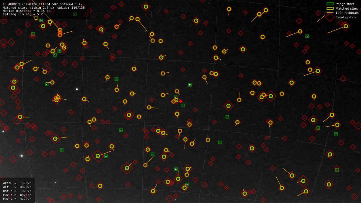Screen dimensions: 361x203
Task: Select the 'Catalog stars' legend label
Action: tap(346, 17)
